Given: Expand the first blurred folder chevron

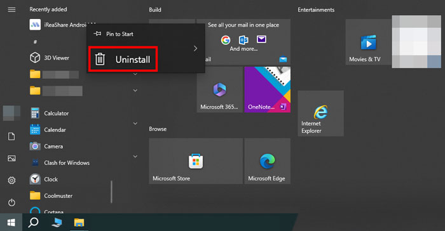Looking at the screenshot, I should coord(135,74).
